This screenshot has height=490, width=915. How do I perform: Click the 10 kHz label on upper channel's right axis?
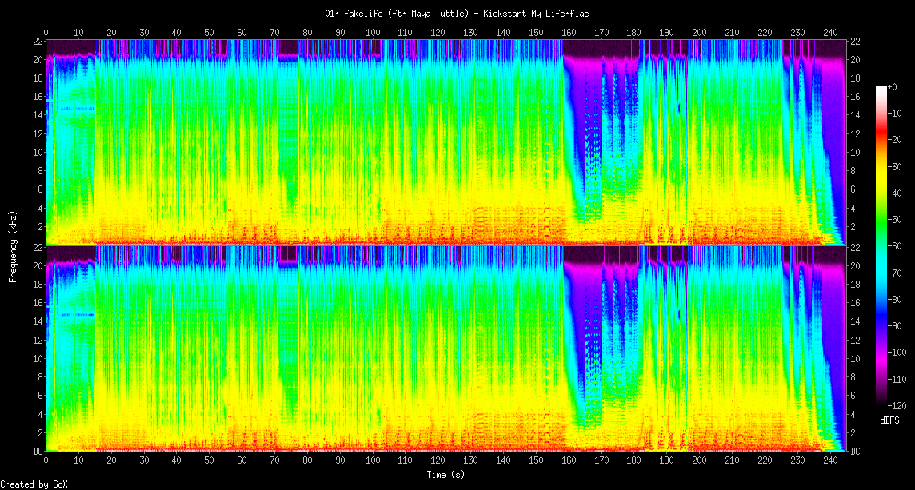pos(855,153)
